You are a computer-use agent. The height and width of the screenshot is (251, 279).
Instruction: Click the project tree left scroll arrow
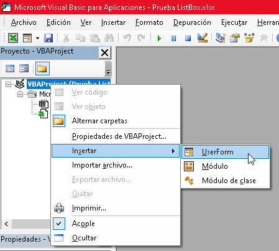(6, 224)
